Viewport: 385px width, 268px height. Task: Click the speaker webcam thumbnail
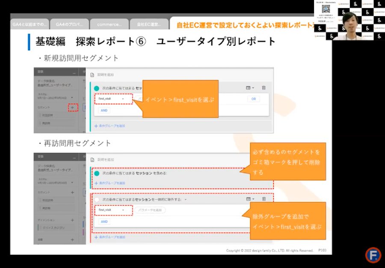[x=349, y=20]
